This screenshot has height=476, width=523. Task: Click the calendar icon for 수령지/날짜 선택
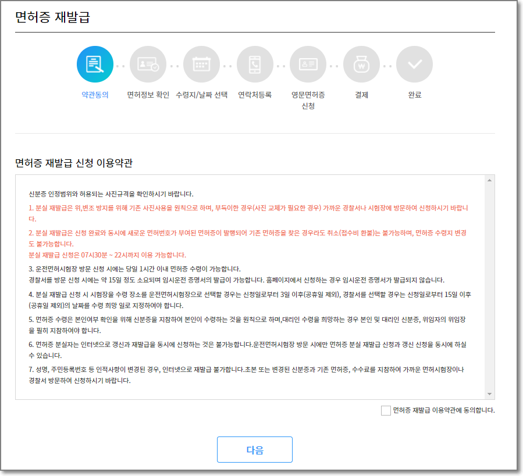(x=201, y=64)
